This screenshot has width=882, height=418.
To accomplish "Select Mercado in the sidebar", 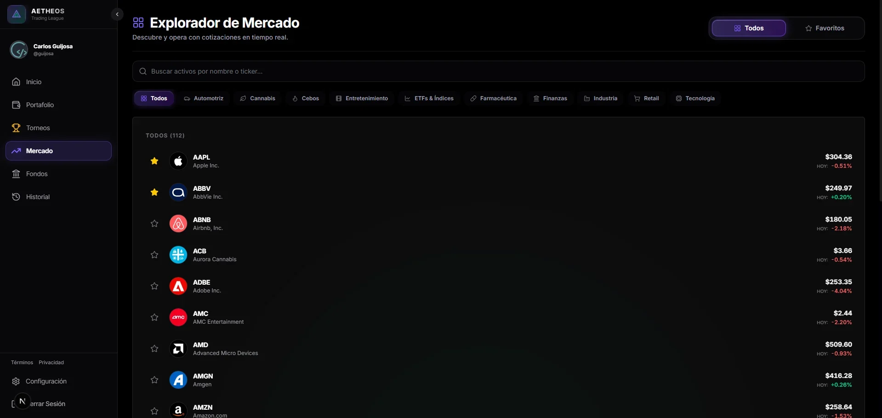I will click(x=58, y=151).
